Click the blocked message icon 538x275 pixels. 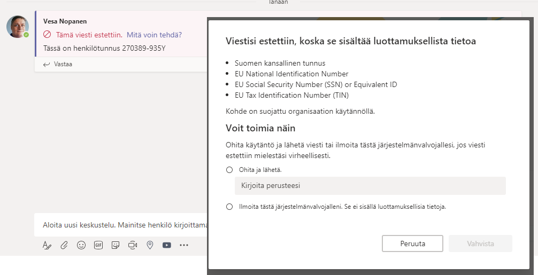click(x=47, y=35)
